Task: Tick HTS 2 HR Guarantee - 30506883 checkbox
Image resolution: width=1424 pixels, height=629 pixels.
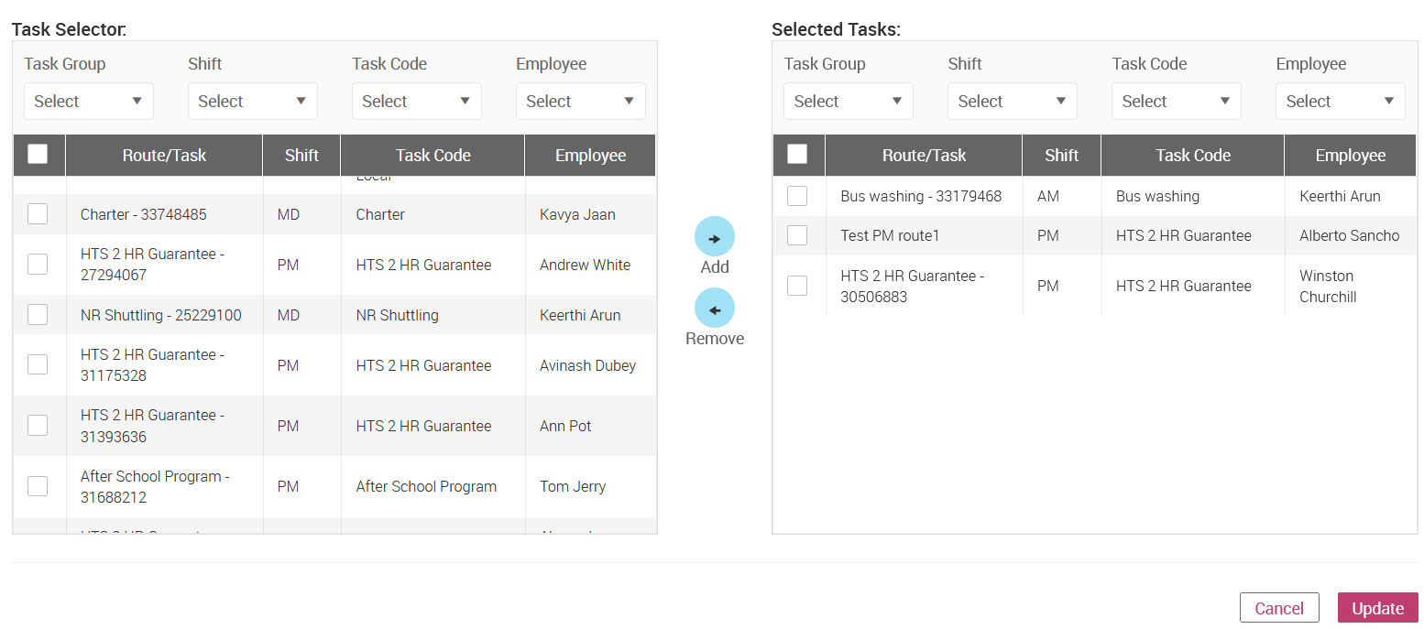Action: tap(797, 286)
